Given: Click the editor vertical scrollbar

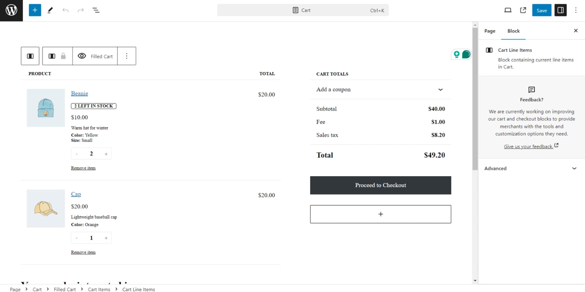Looking at the screenshot, I should [475, 97].
